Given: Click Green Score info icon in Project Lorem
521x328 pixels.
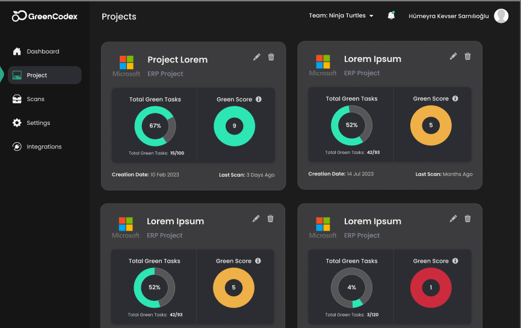Looking at the screenshot, I should [259, 100].
